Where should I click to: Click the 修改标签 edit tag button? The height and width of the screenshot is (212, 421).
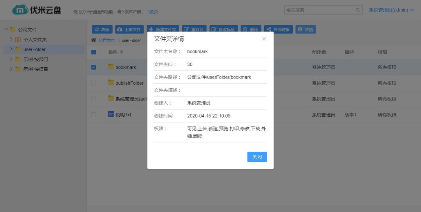click(x=223, y=30)
